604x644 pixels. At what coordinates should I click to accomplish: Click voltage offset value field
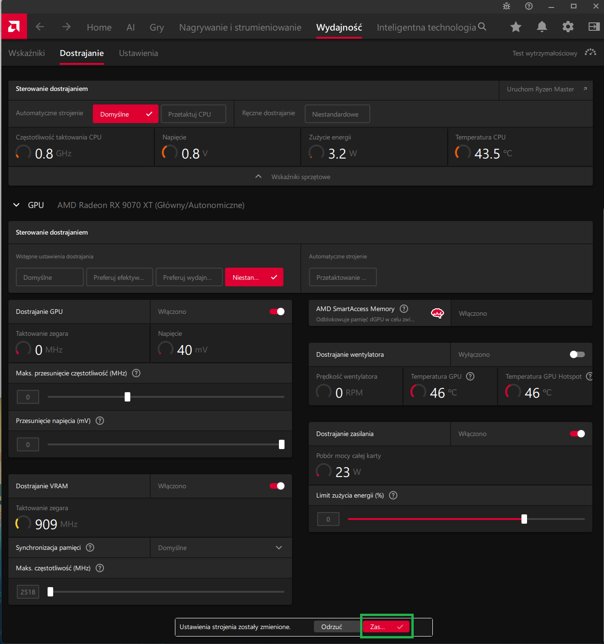click(x=28, y=444)
